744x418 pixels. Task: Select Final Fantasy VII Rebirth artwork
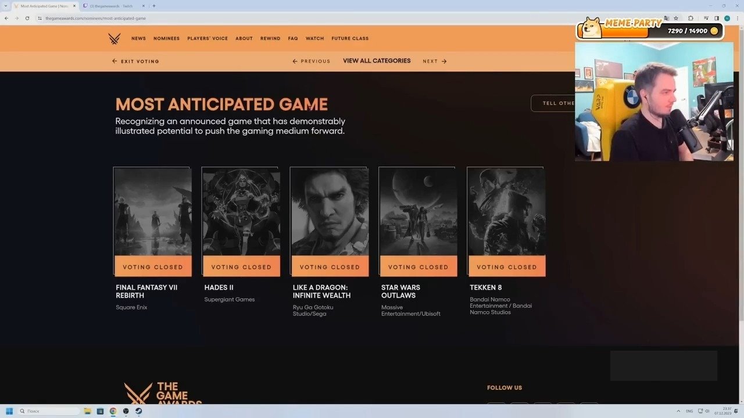click(153, 212)
